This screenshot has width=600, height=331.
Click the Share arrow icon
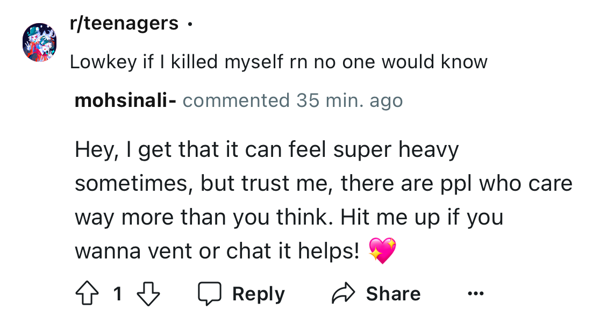[x=344, y=294]
